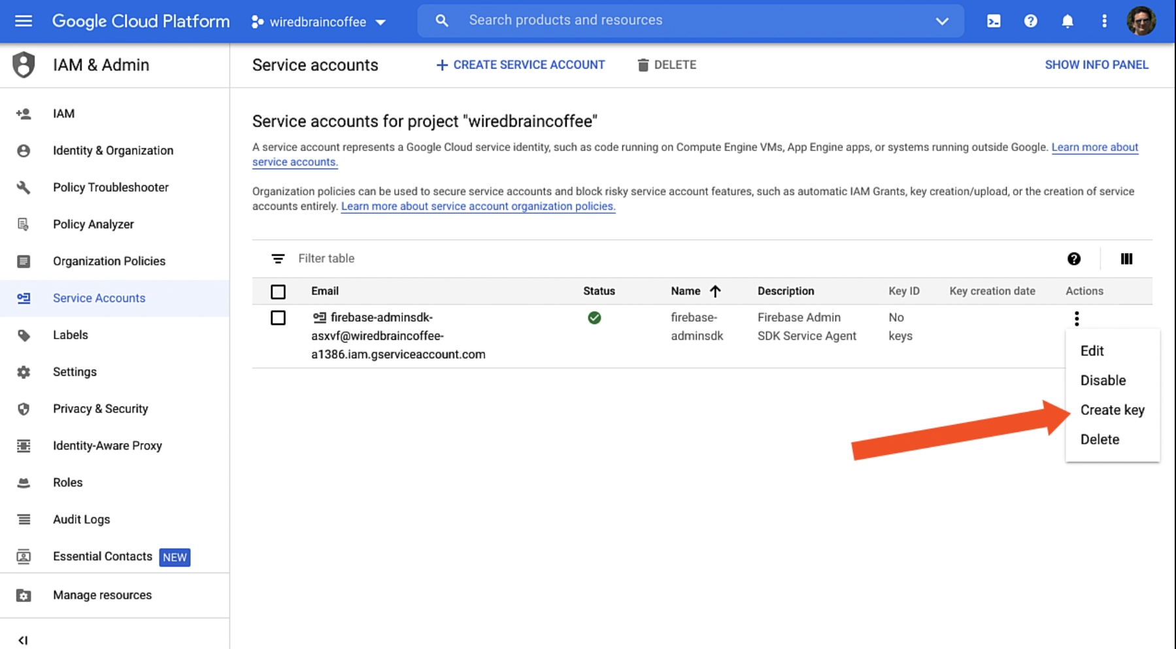Select the firebase-adminsdk row checkbox
The width and height of the screenshot is (1176, 649).
(x=278, y=318)
